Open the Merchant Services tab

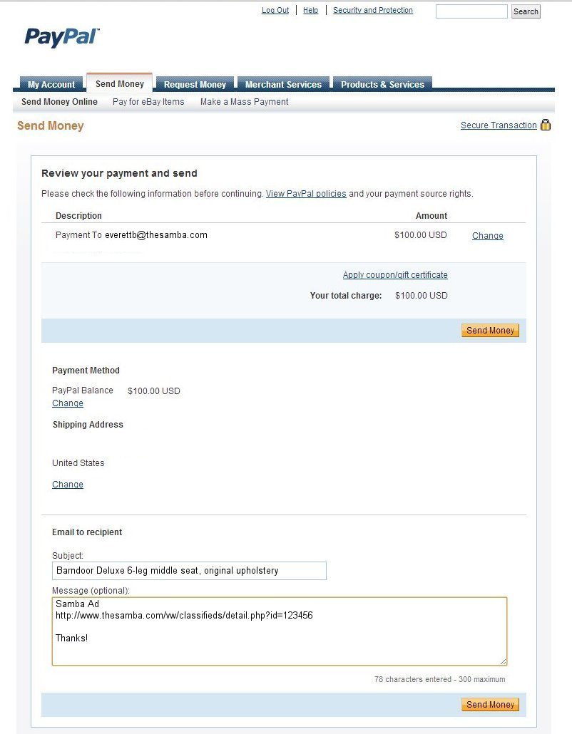(x=283, y=84)
